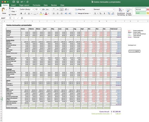Viewport: 149px width, 122px height.
Task: Switch to the Formulas tab
Action: [36, 5]
